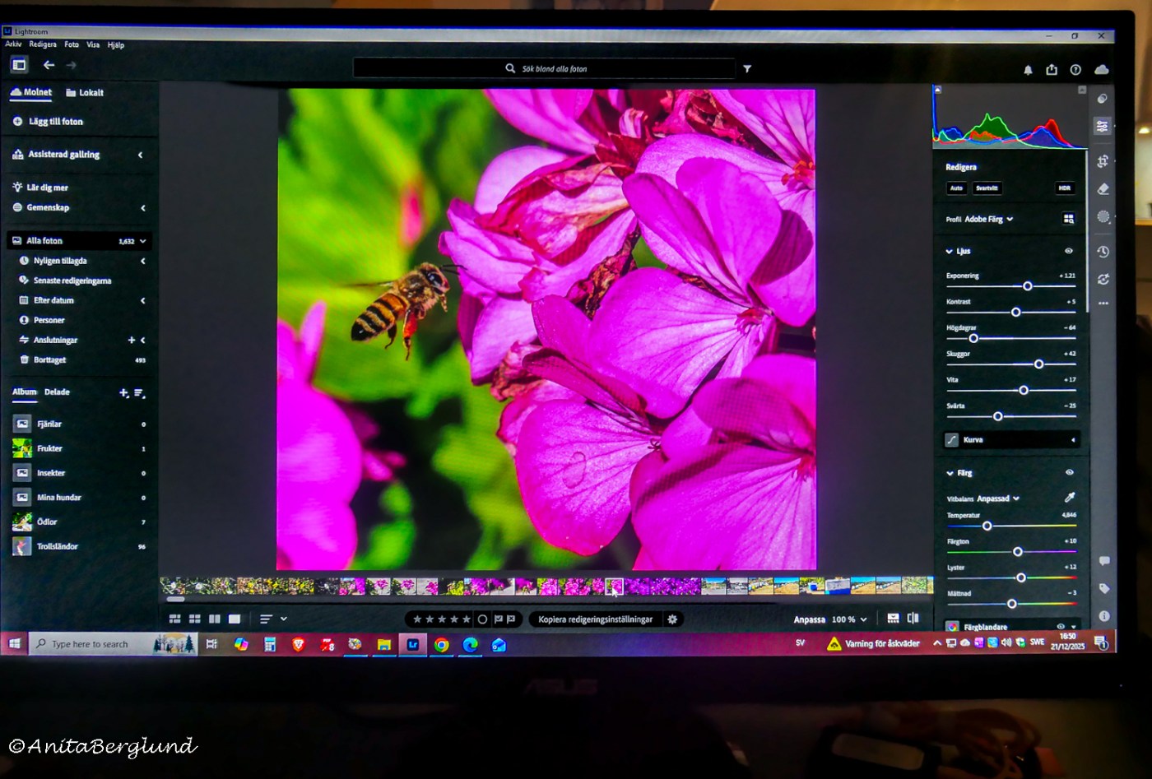1152x779 pixels.
Task: Pick white balance with the eyedropper
Action: [x=1069, y=498]
